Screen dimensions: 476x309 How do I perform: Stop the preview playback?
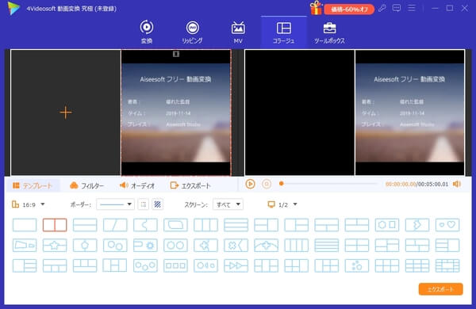tap(267, 184)
